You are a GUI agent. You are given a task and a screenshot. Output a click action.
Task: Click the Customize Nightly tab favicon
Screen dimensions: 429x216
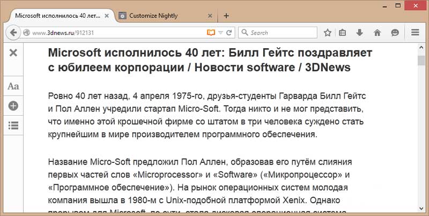(122, 16)
